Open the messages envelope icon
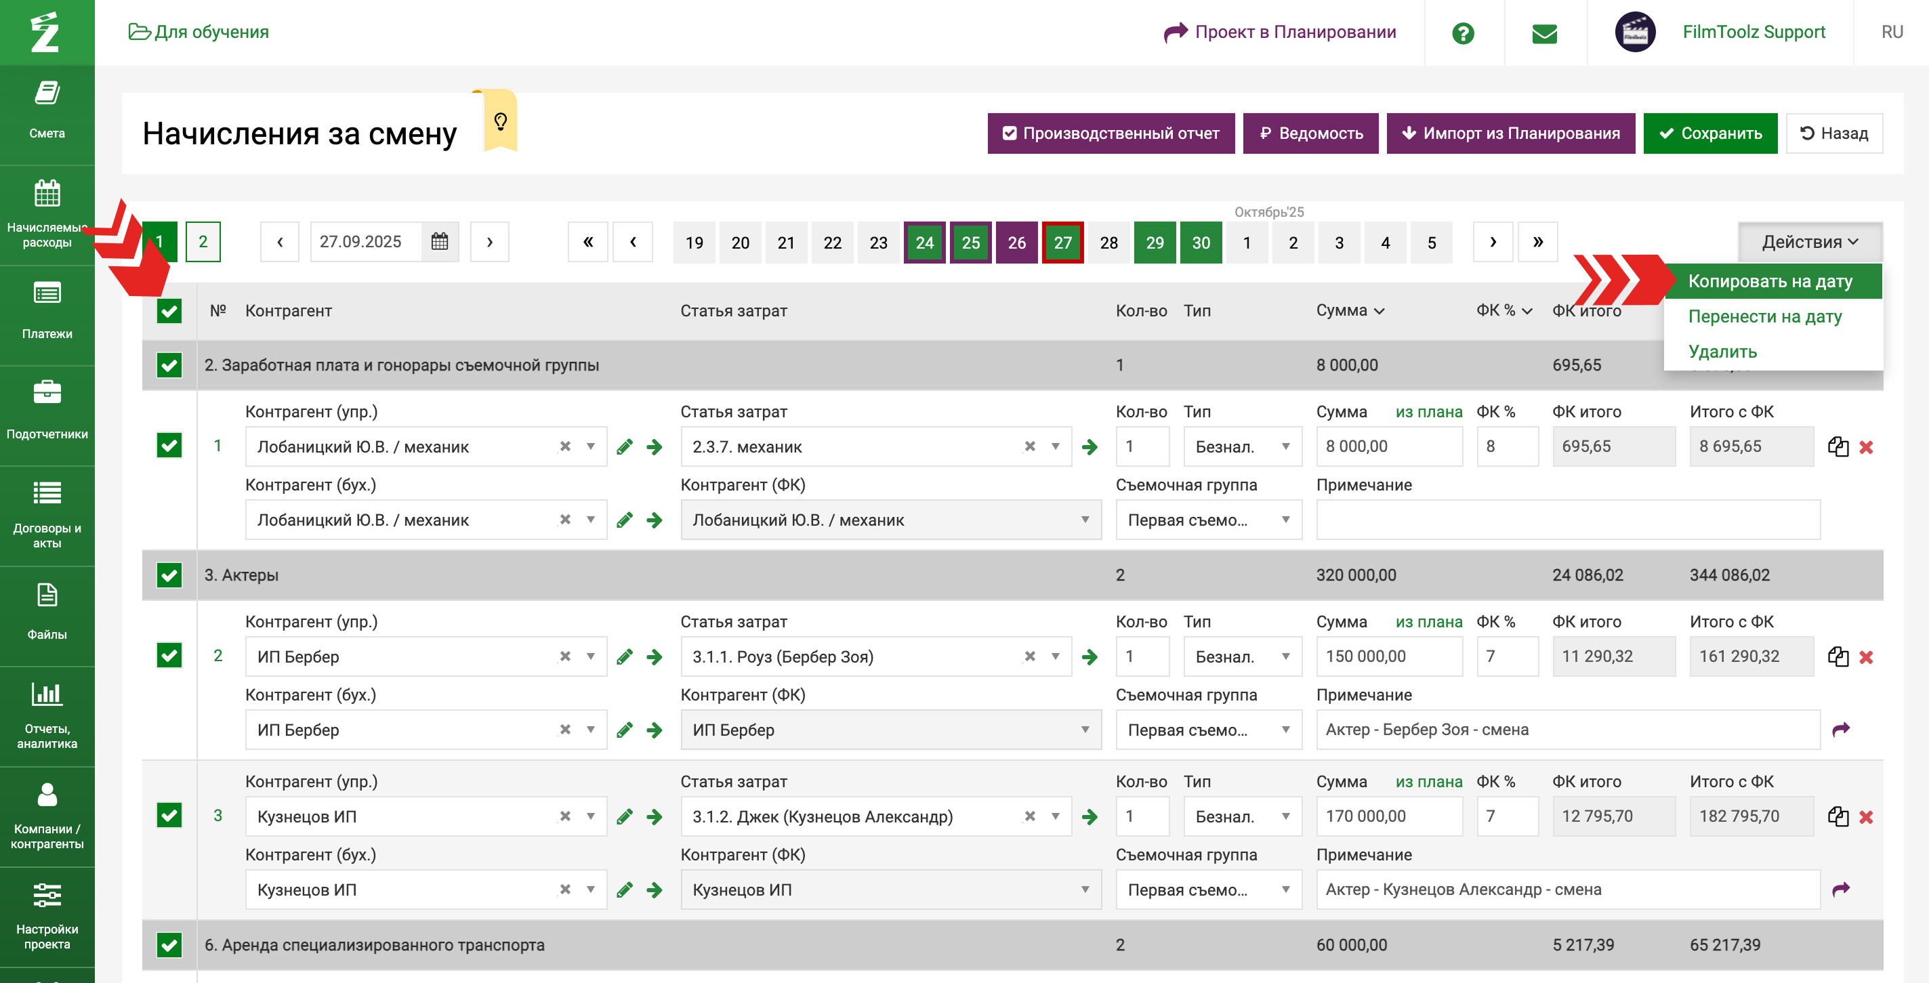The image size is (1929, 983). [x=1544, y=33]
